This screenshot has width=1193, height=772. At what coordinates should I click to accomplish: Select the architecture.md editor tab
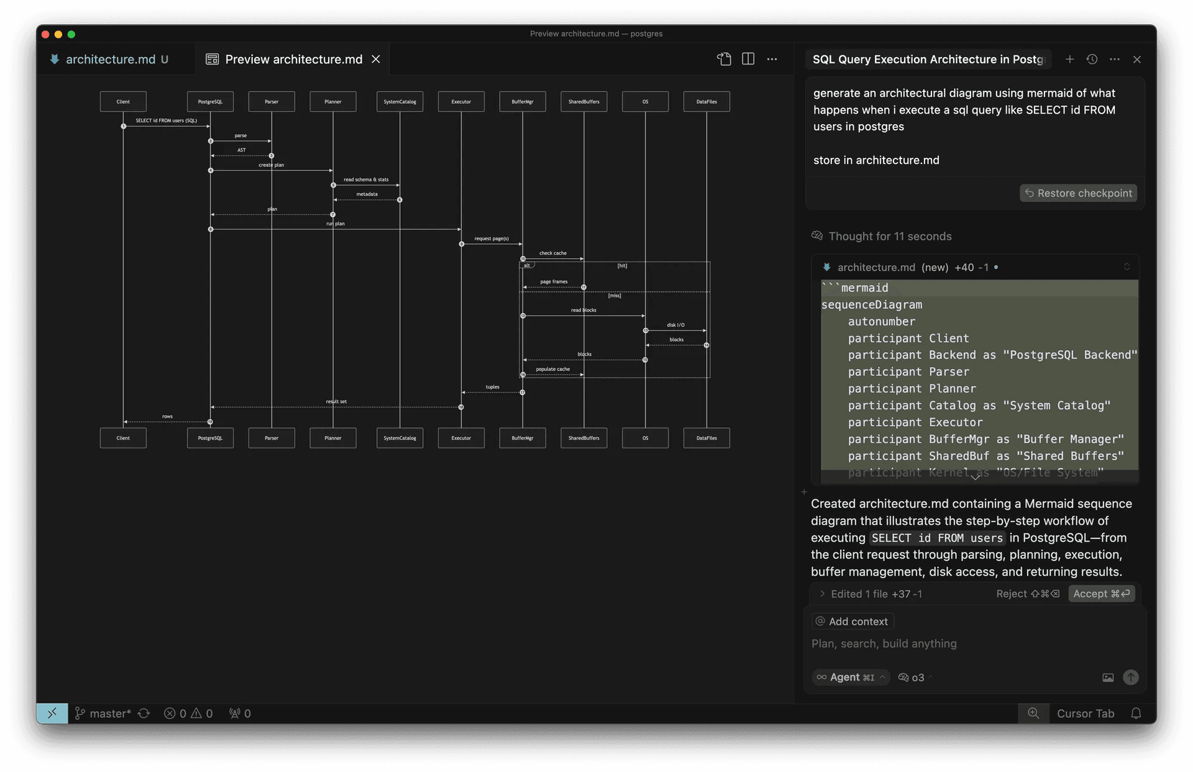coord(111,59)
